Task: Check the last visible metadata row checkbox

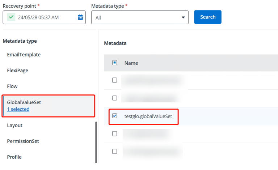Action: point(115,152)
